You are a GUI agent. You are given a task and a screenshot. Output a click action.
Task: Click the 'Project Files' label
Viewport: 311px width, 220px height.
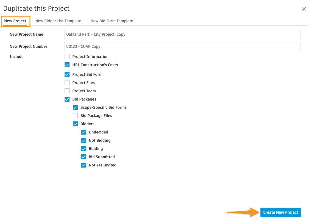pyautogui.click(x=84, y=83)
